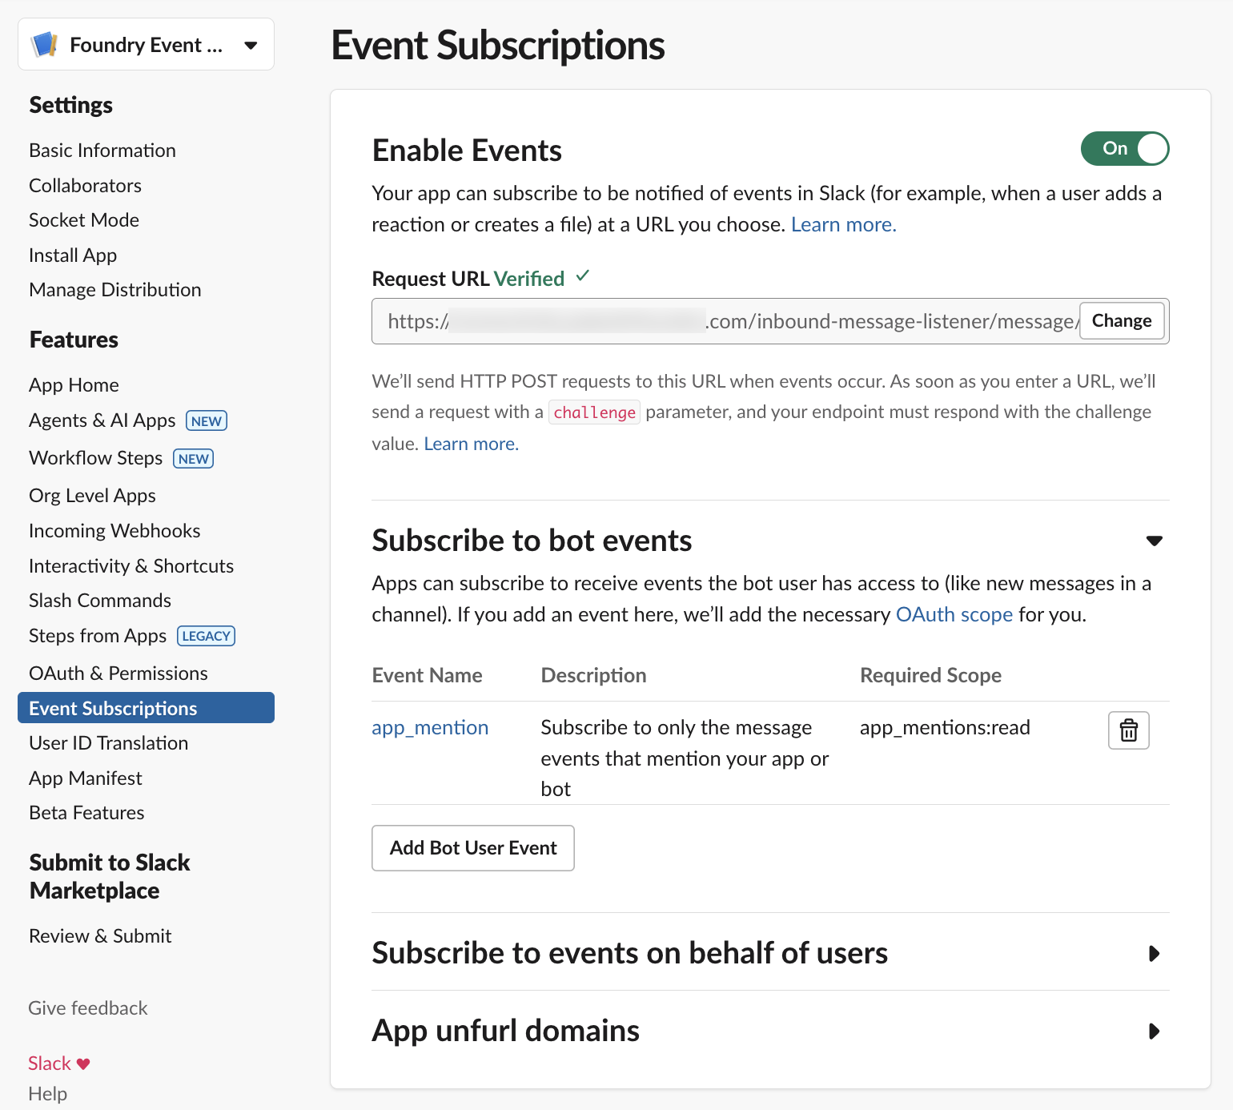This screenshot has height=1110, width=1233.
Task: Open the Learn more link about events
Action: 842,224
